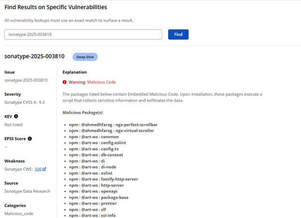Screen dimensions: 301x218
Task: Select the sonatype-2025-003810 result heading
Action: (x=34, y=57)
